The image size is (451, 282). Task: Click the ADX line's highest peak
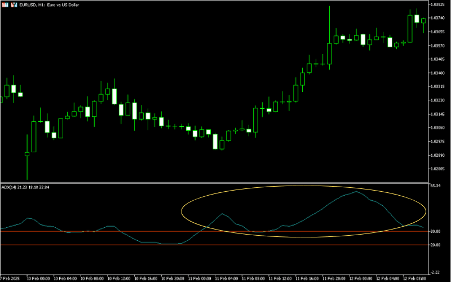[x=356, y=192]
